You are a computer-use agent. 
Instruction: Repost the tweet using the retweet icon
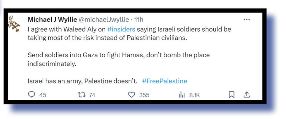[x=81, y=95]
